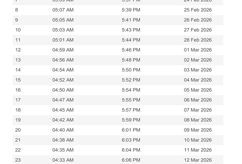Select the 05:03 AM cell
The image size is (242, 164).
[x=63, y=30]
